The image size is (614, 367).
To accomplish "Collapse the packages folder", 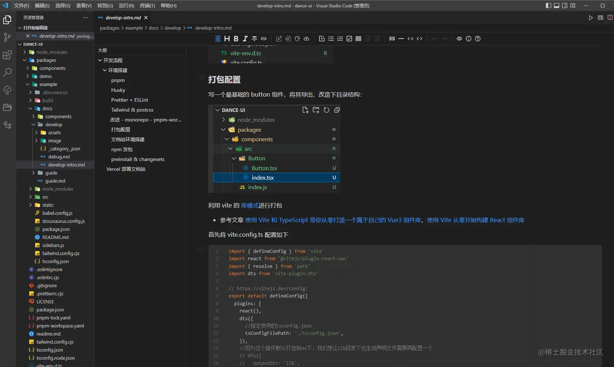I will point(25,60).
